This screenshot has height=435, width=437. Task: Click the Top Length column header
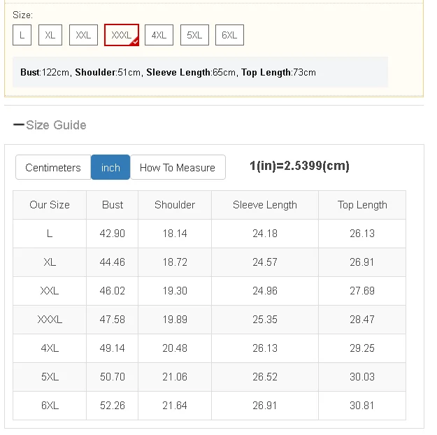point(362,205)
